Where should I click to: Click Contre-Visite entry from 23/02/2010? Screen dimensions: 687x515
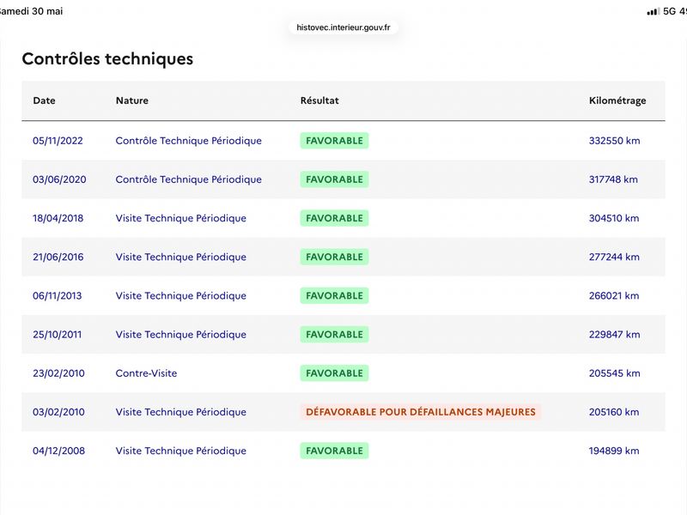(146, 373)
